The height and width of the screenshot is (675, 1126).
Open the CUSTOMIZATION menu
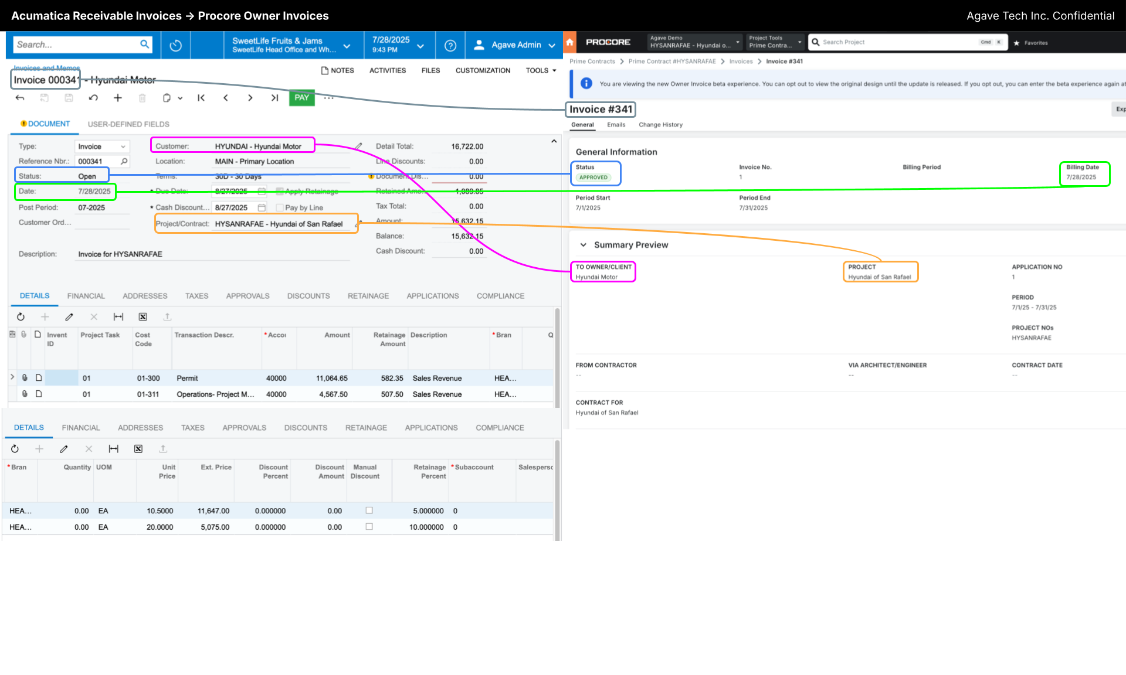pyautogui.click(x=483, y=70)
